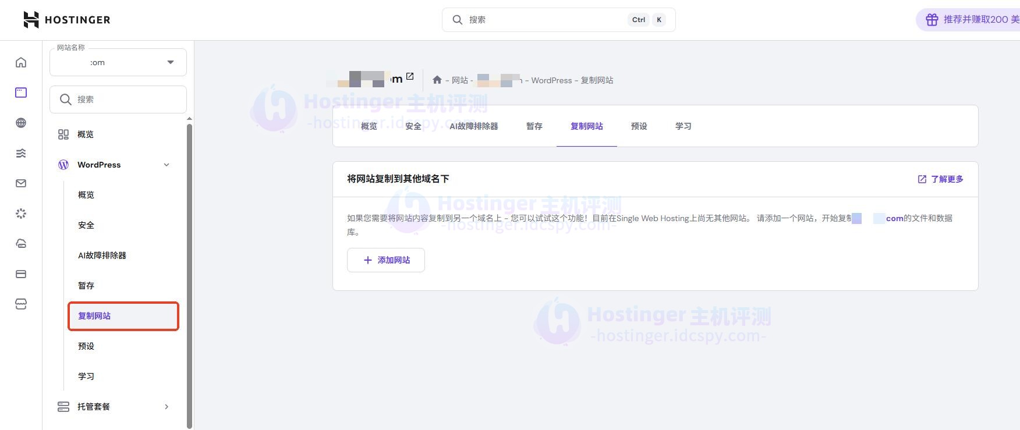1020x430 pixels.
Task: Click the Hostinger logo
Action: (66, 20)
